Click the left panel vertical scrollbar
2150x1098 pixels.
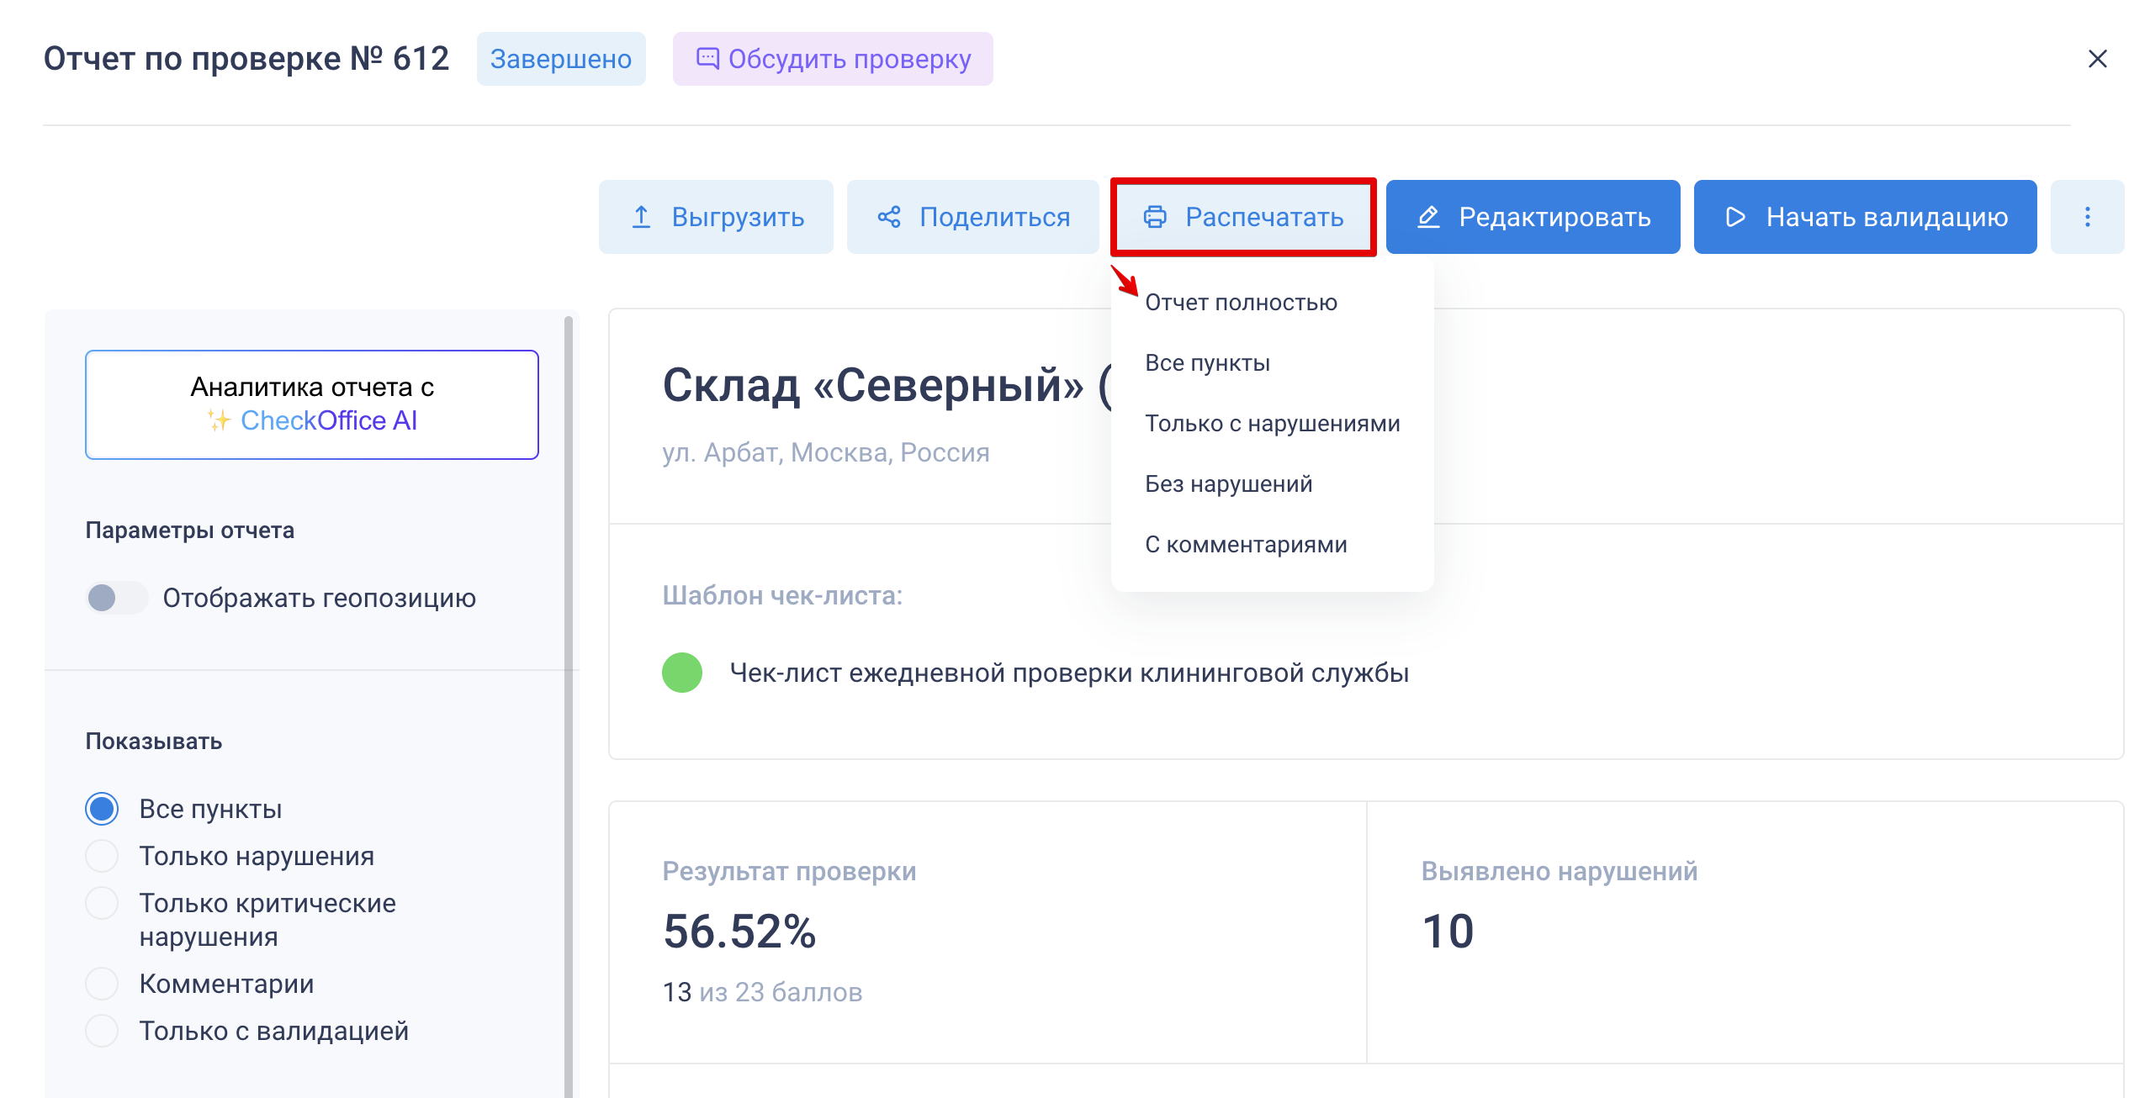(569, 673)
